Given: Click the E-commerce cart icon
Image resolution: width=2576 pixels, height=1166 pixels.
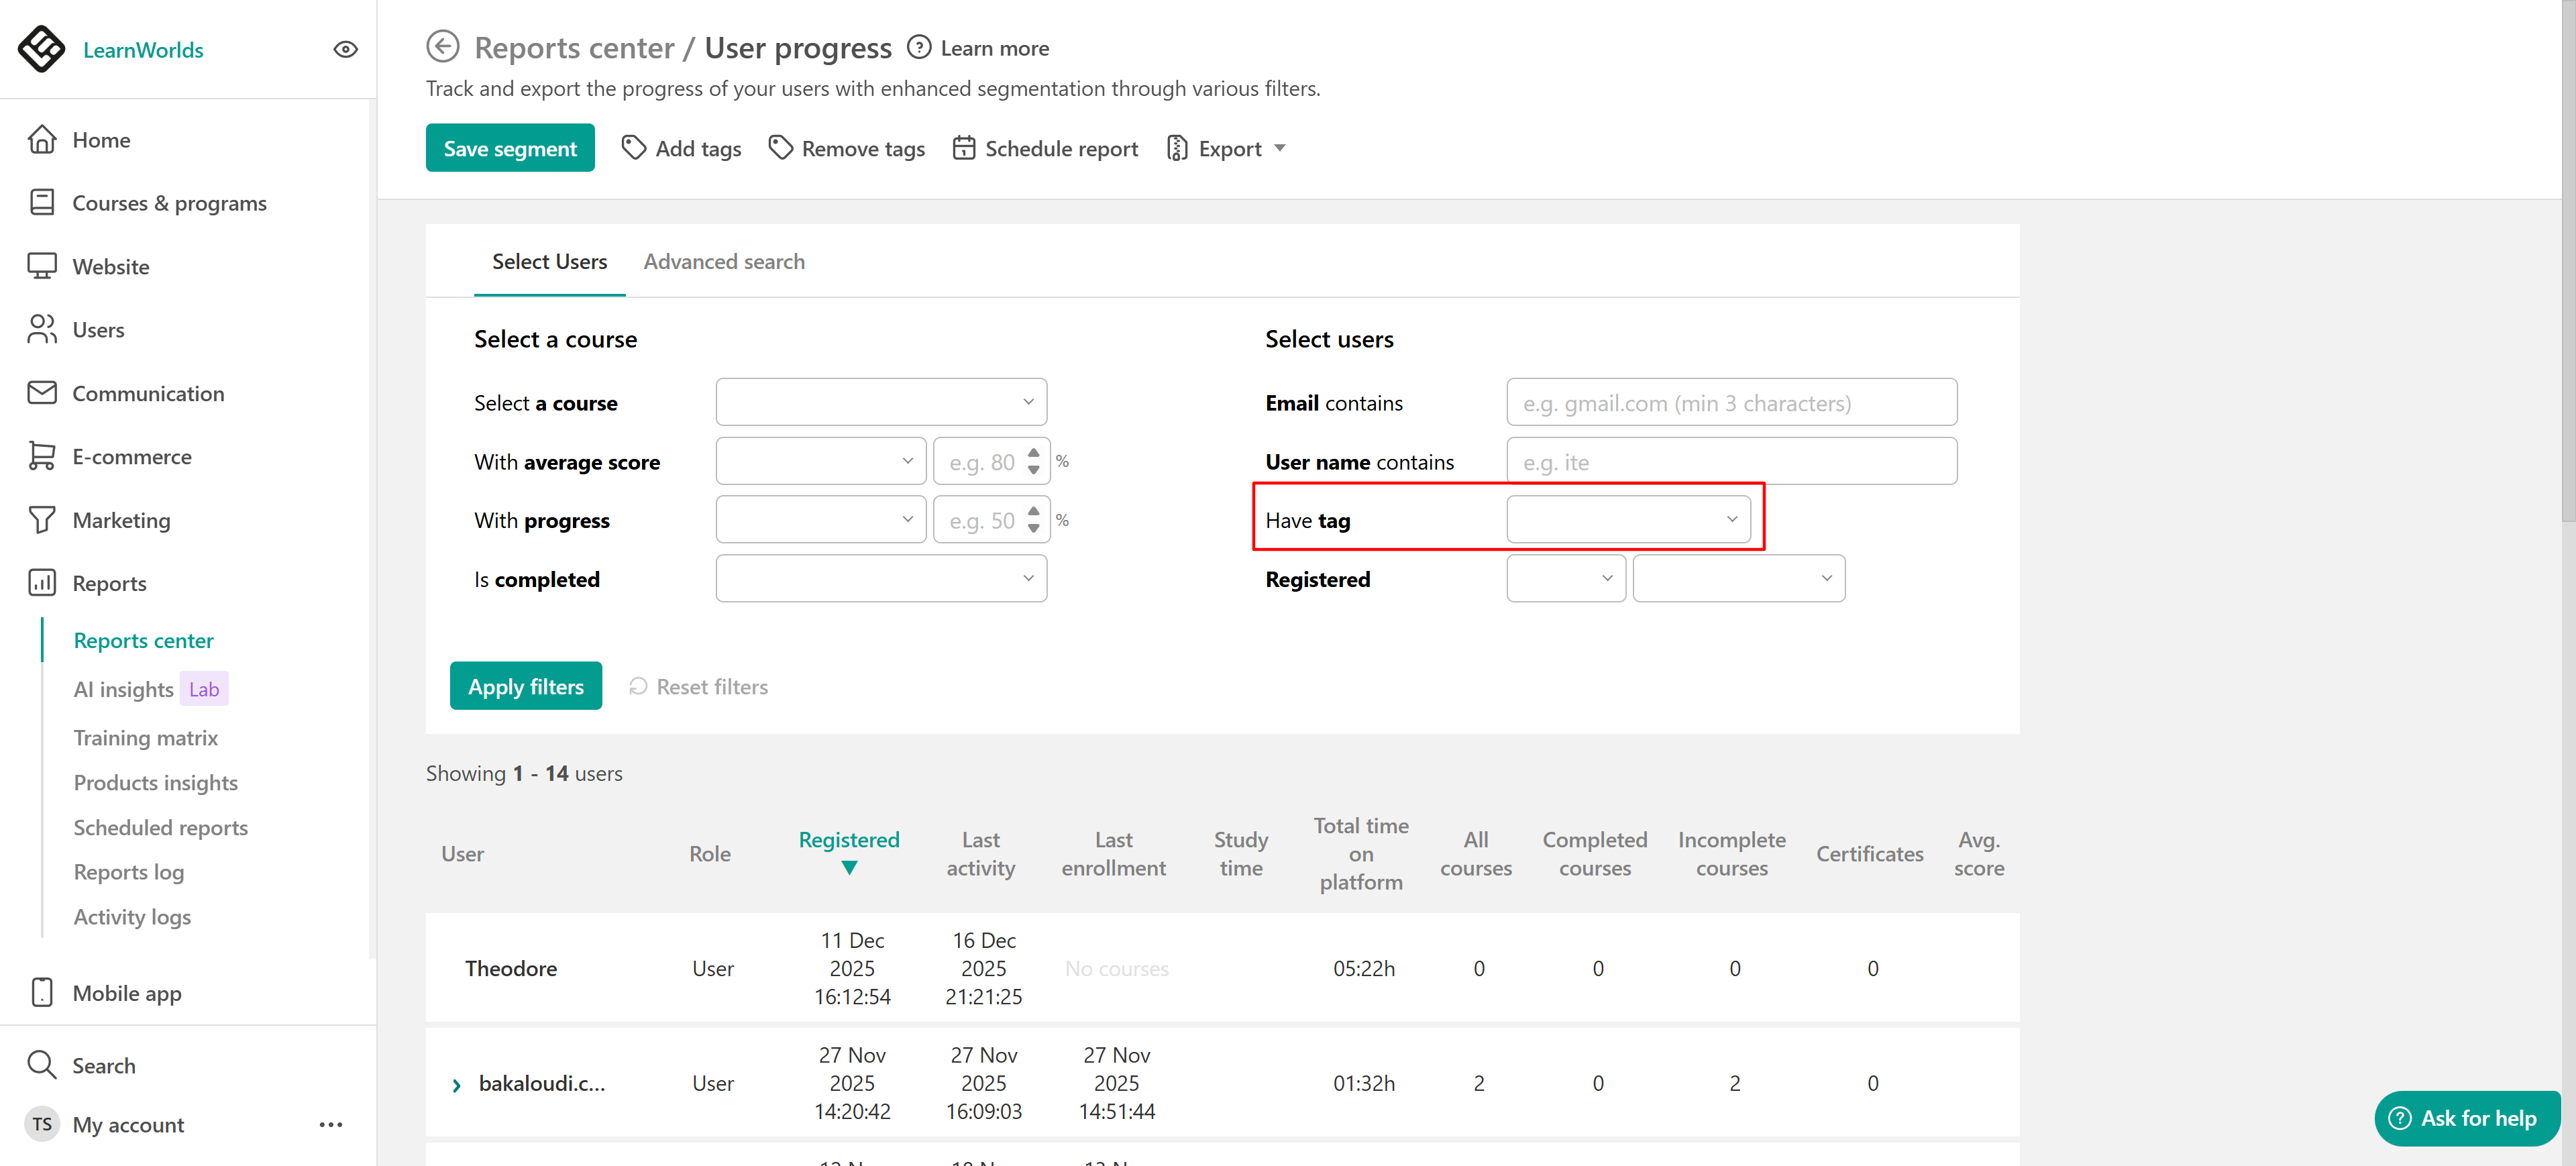Looking at the screenshot, I should tap(41, 456).
